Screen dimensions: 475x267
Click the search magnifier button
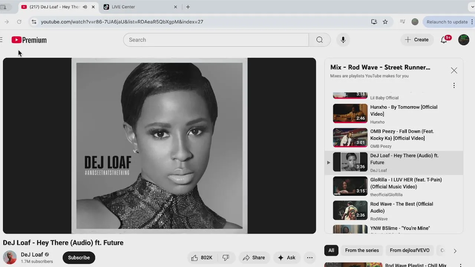point(320,40)
